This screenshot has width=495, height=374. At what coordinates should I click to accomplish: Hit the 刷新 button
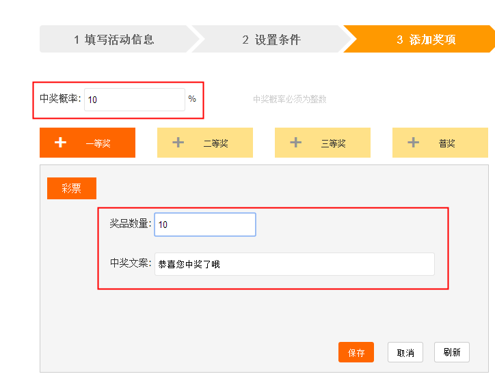tap(451, 353)
